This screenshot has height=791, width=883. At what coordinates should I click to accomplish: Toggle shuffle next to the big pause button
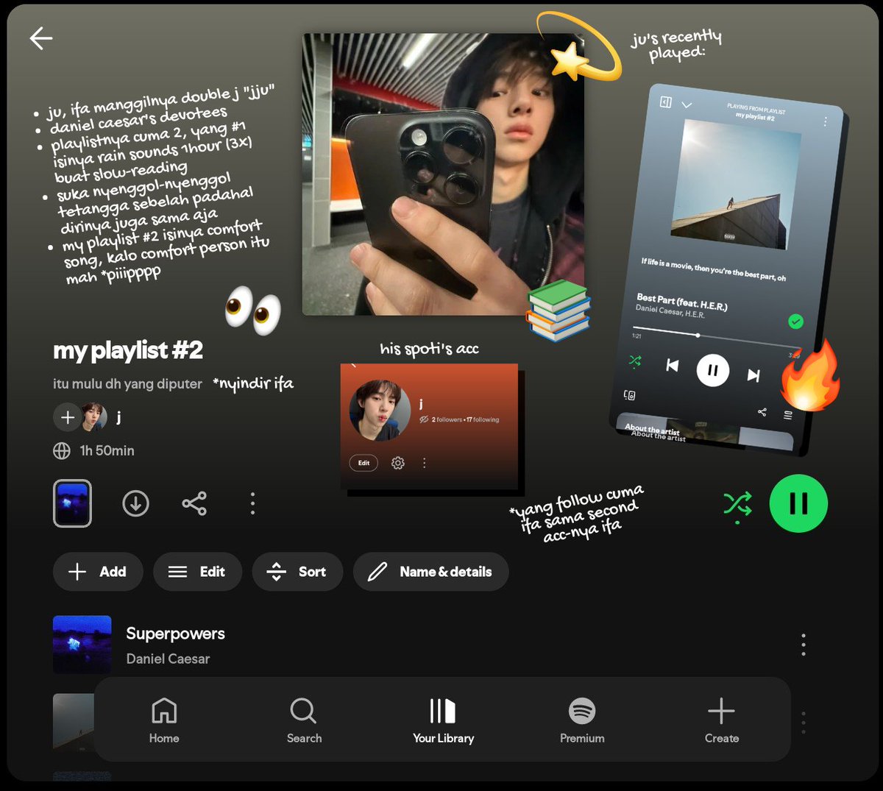point(737,504)
